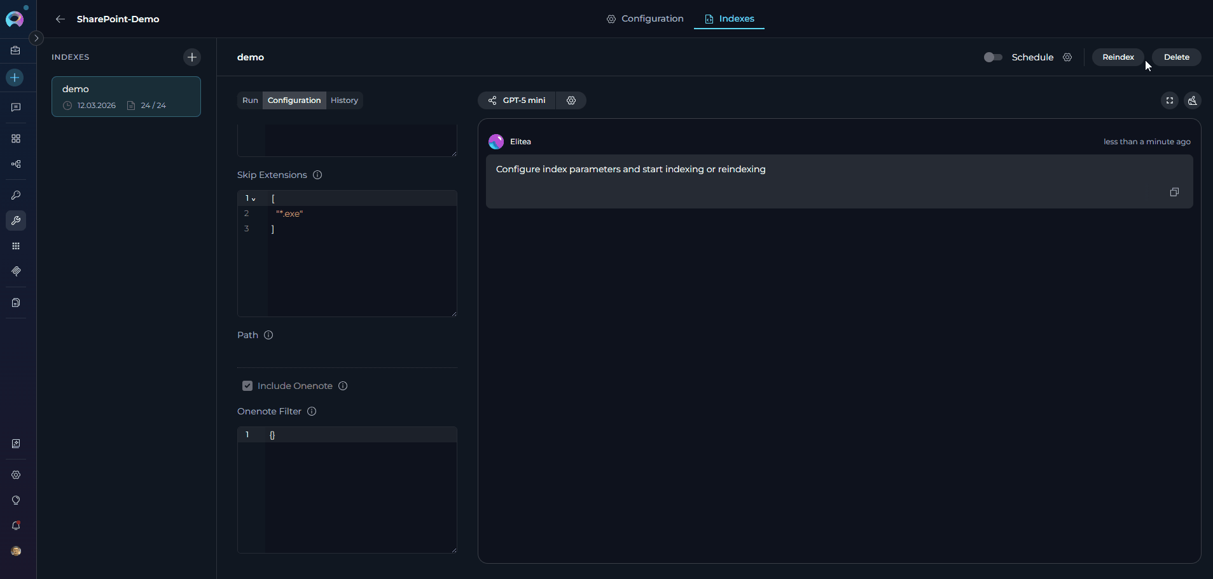The height and width of the screenshot is (579, 1213).
Task: Click the Reindex button
Action: [1118, 57]
